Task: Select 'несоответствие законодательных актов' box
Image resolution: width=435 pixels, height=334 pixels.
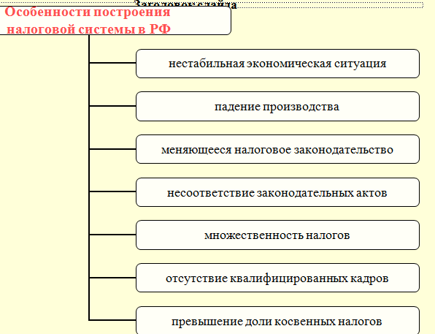Action: point(277,192)
